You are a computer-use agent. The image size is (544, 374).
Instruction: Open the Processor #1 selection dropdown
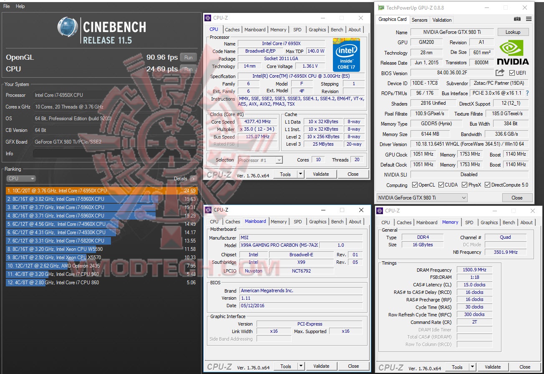click(260, 160)
